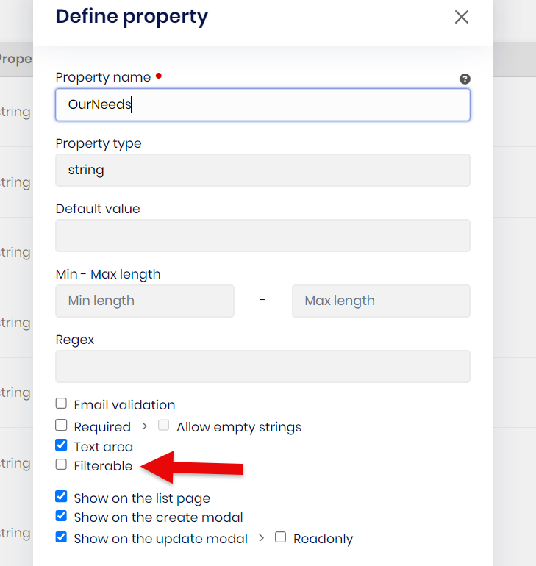Enable the Readonly checkbox

point(280,537)
